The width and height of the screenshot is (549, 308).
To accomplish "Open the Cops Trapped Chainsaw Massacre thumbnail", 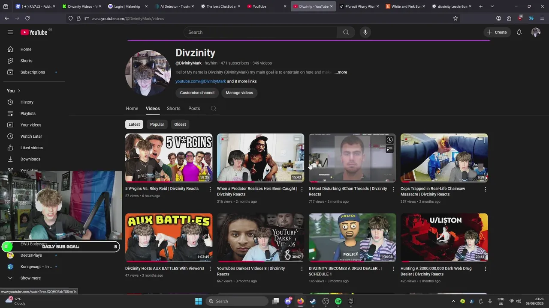I will click(x=444, y=158).
